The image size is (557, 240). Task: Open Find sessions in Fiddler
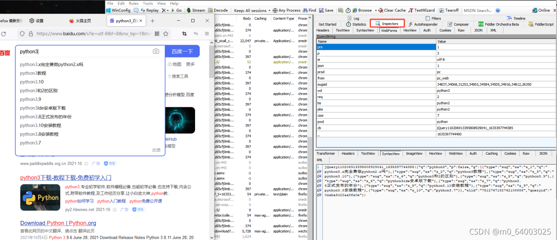tap(309, 10)
